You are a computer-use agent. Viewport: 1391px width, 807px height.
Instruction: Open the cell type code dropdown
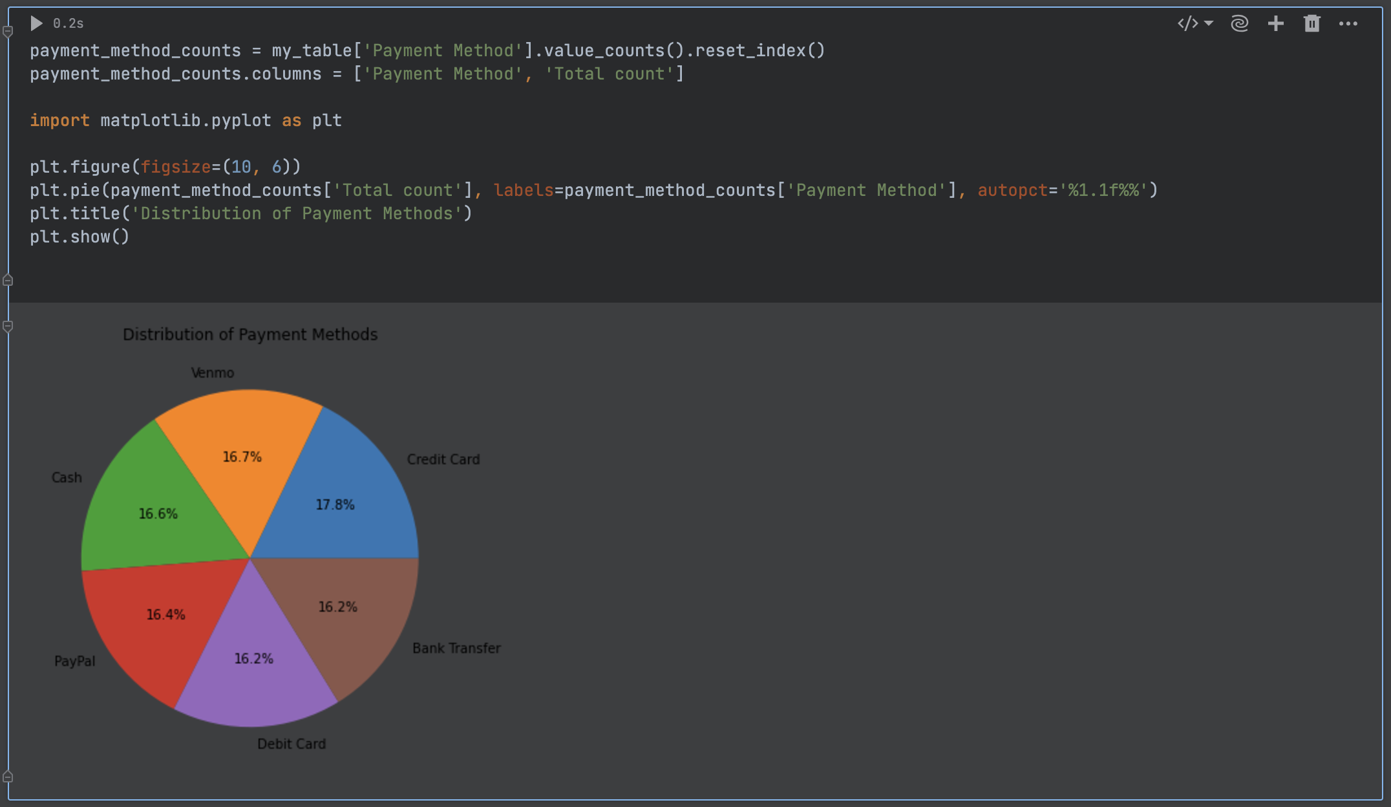[x=1195, y=24]
